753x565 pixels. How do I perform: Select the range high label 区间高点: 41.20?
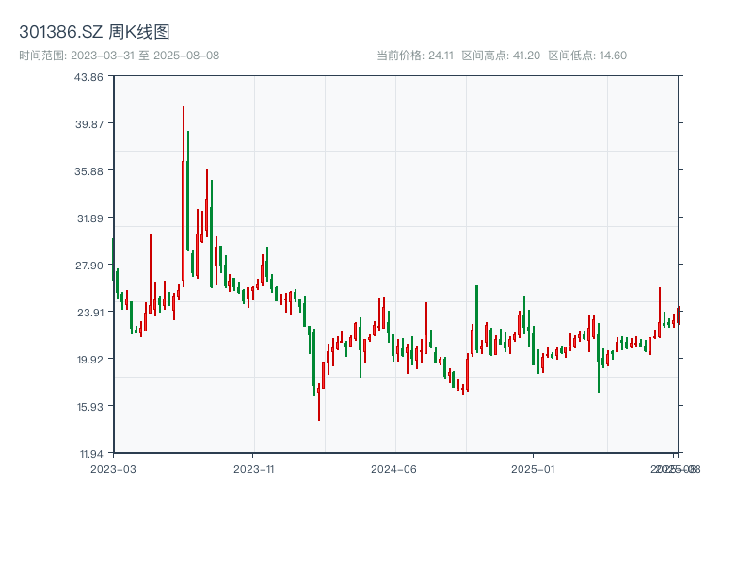501,56
